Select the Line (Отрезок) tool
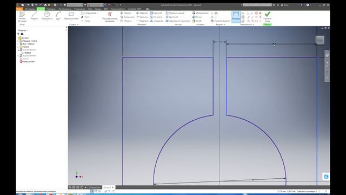 (x=34, y=16)
